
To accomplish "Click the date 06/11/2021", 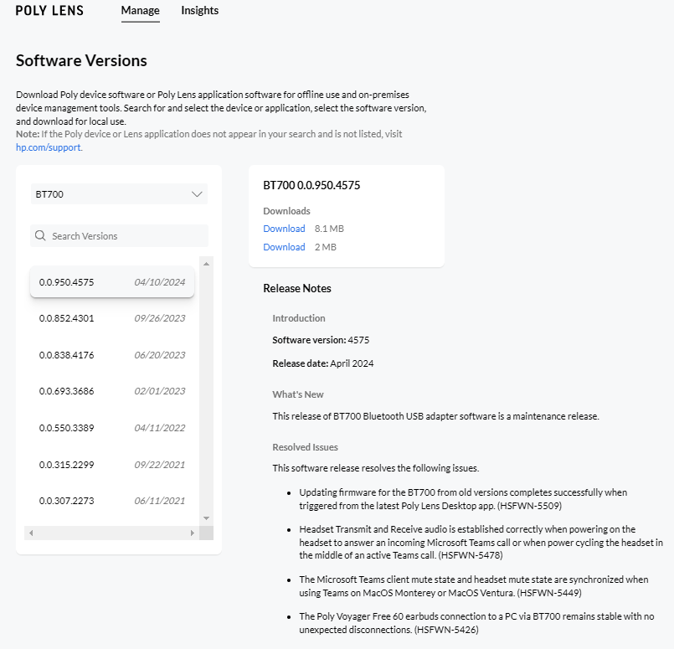I will pos(159,501).
